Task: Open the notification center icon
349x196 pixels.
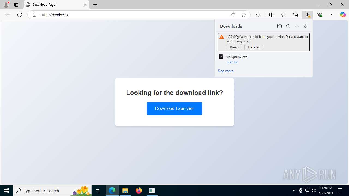Action: pyautogui.click(x=340, y=191)
